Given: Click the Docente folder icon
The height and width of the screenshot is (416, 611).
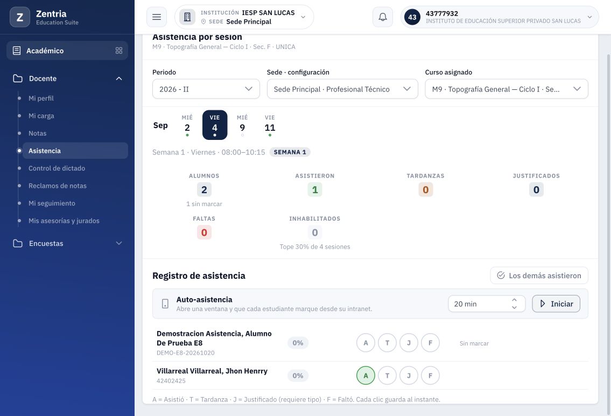Looking at the screenshot, I should 18,78.
